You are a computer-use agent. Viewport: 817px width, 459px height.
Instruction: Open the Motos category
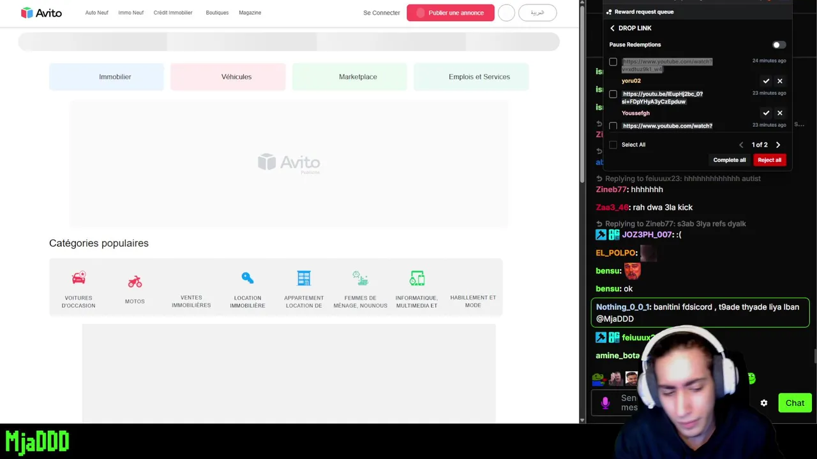pyautogui.click(x=135, y=289)
